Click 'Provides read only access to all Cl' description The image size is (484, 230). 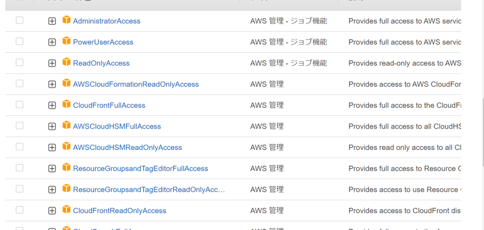pyautogui.click(x=405, y=148)
